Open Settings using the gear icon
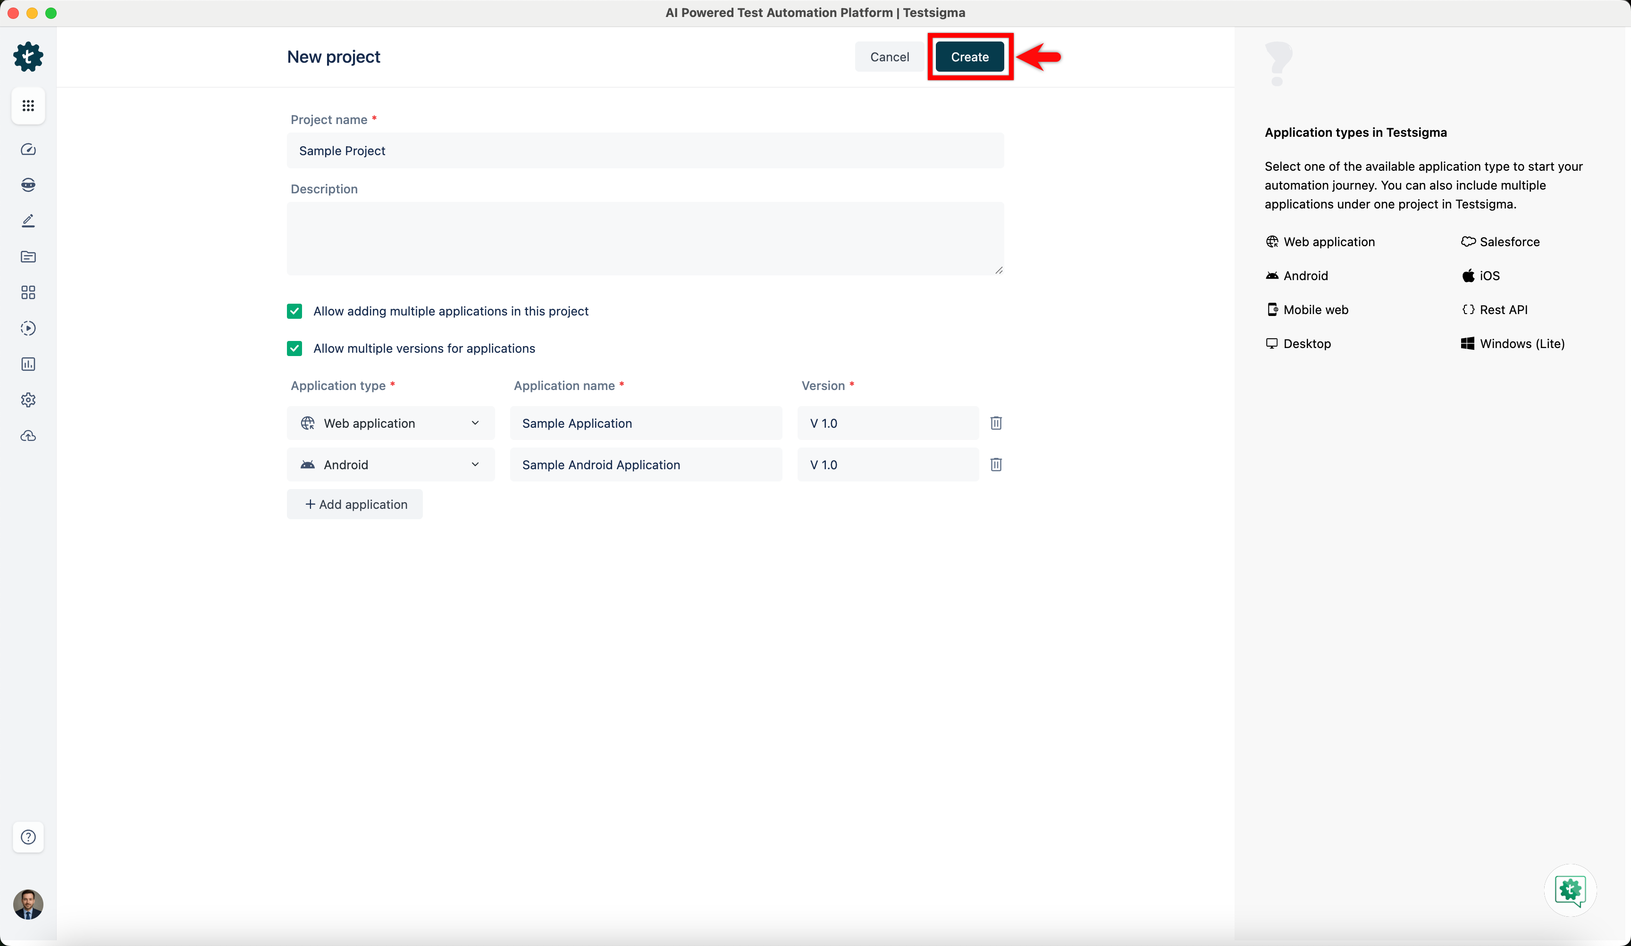Image resolution: width=1631 pixels, height=946 pixels. (28, 399)
